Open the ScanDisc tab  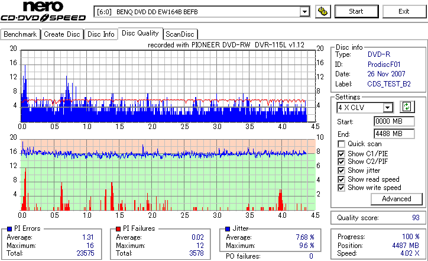tap(180, 34)
